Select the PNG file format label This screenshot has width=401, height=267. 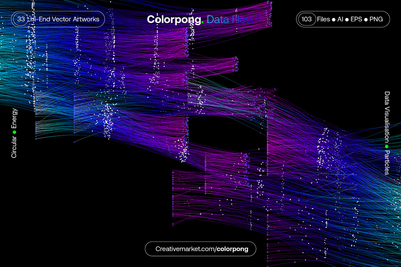376,19
